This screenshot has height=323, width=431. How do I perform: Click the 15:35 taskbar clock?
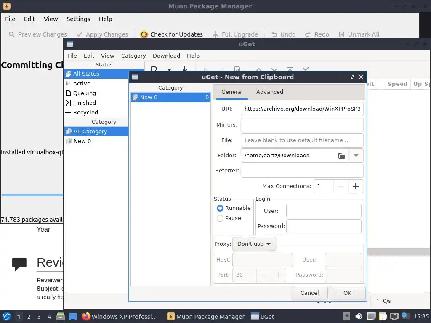421,316
